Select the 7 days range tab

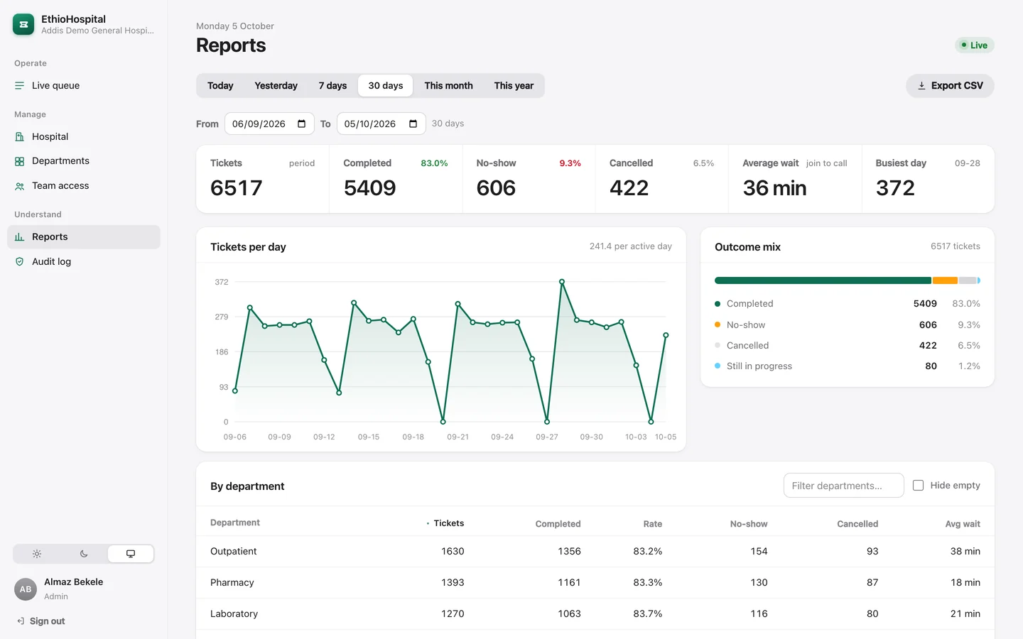[332, 86]
